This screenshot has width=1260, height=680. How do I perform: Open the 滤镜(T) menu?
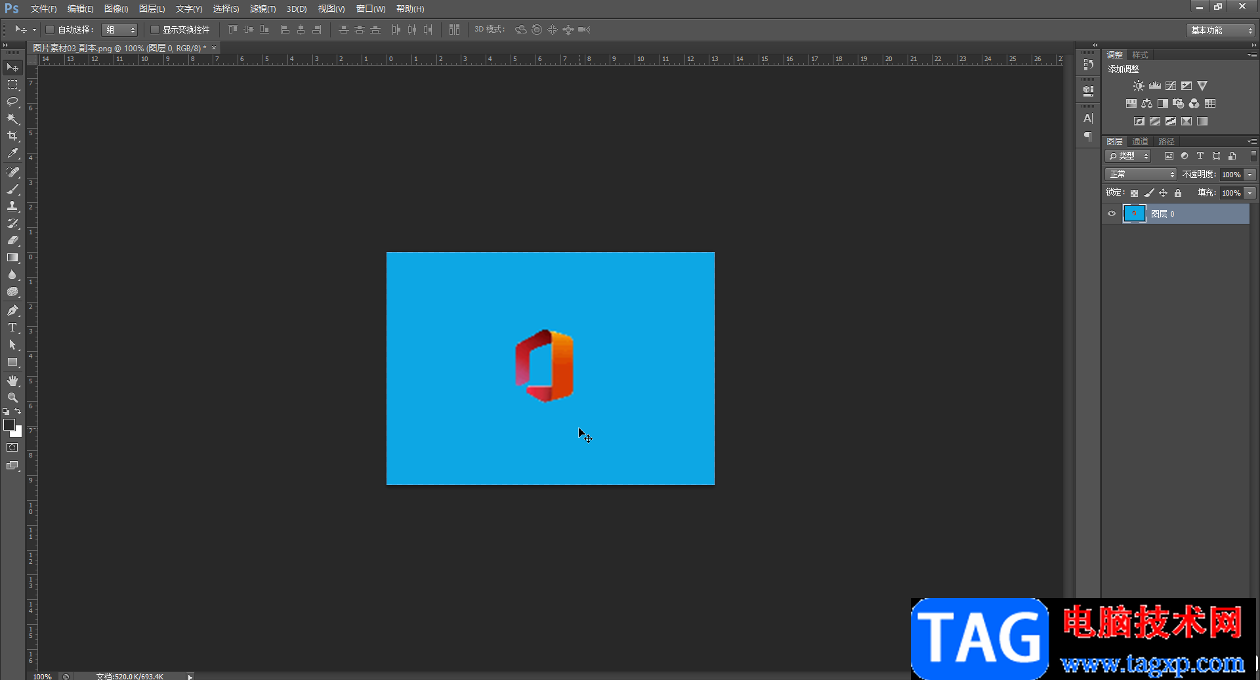coord(262,9)
